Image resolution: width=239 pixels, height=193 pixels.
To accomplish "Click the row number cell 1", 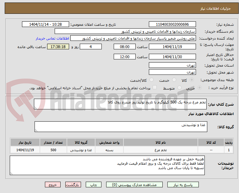I will (229, 150).
